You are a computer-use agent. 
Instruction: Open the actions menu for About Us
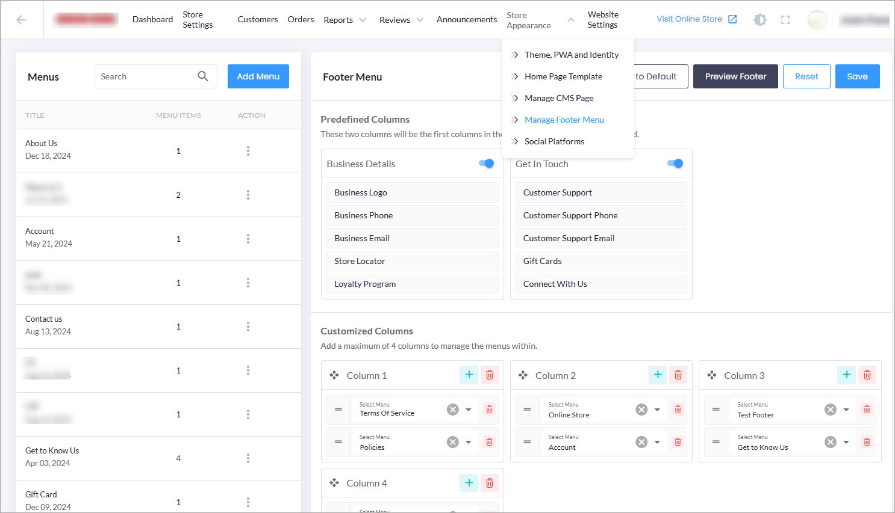point(248,151)
